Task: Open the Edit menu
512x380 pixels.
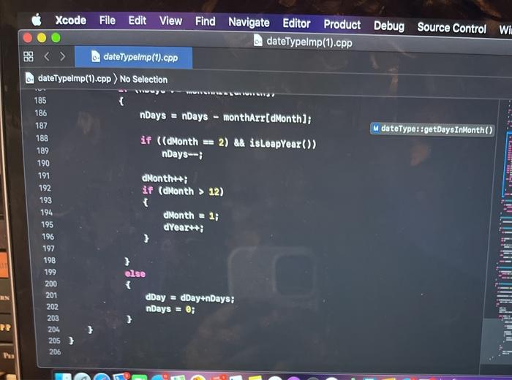Action: 138,20
